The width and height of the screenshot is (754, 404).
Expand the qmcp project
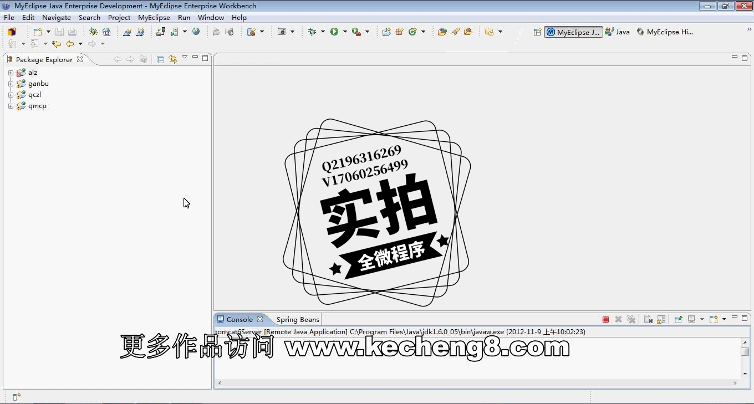11,106
